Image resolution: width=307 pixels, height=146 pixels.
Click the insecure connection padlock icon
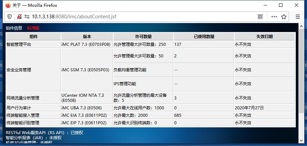click(19, 17)
